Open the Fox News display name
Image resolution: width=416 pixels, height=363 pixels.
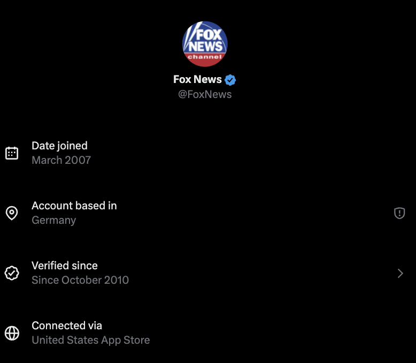(197, 79)
